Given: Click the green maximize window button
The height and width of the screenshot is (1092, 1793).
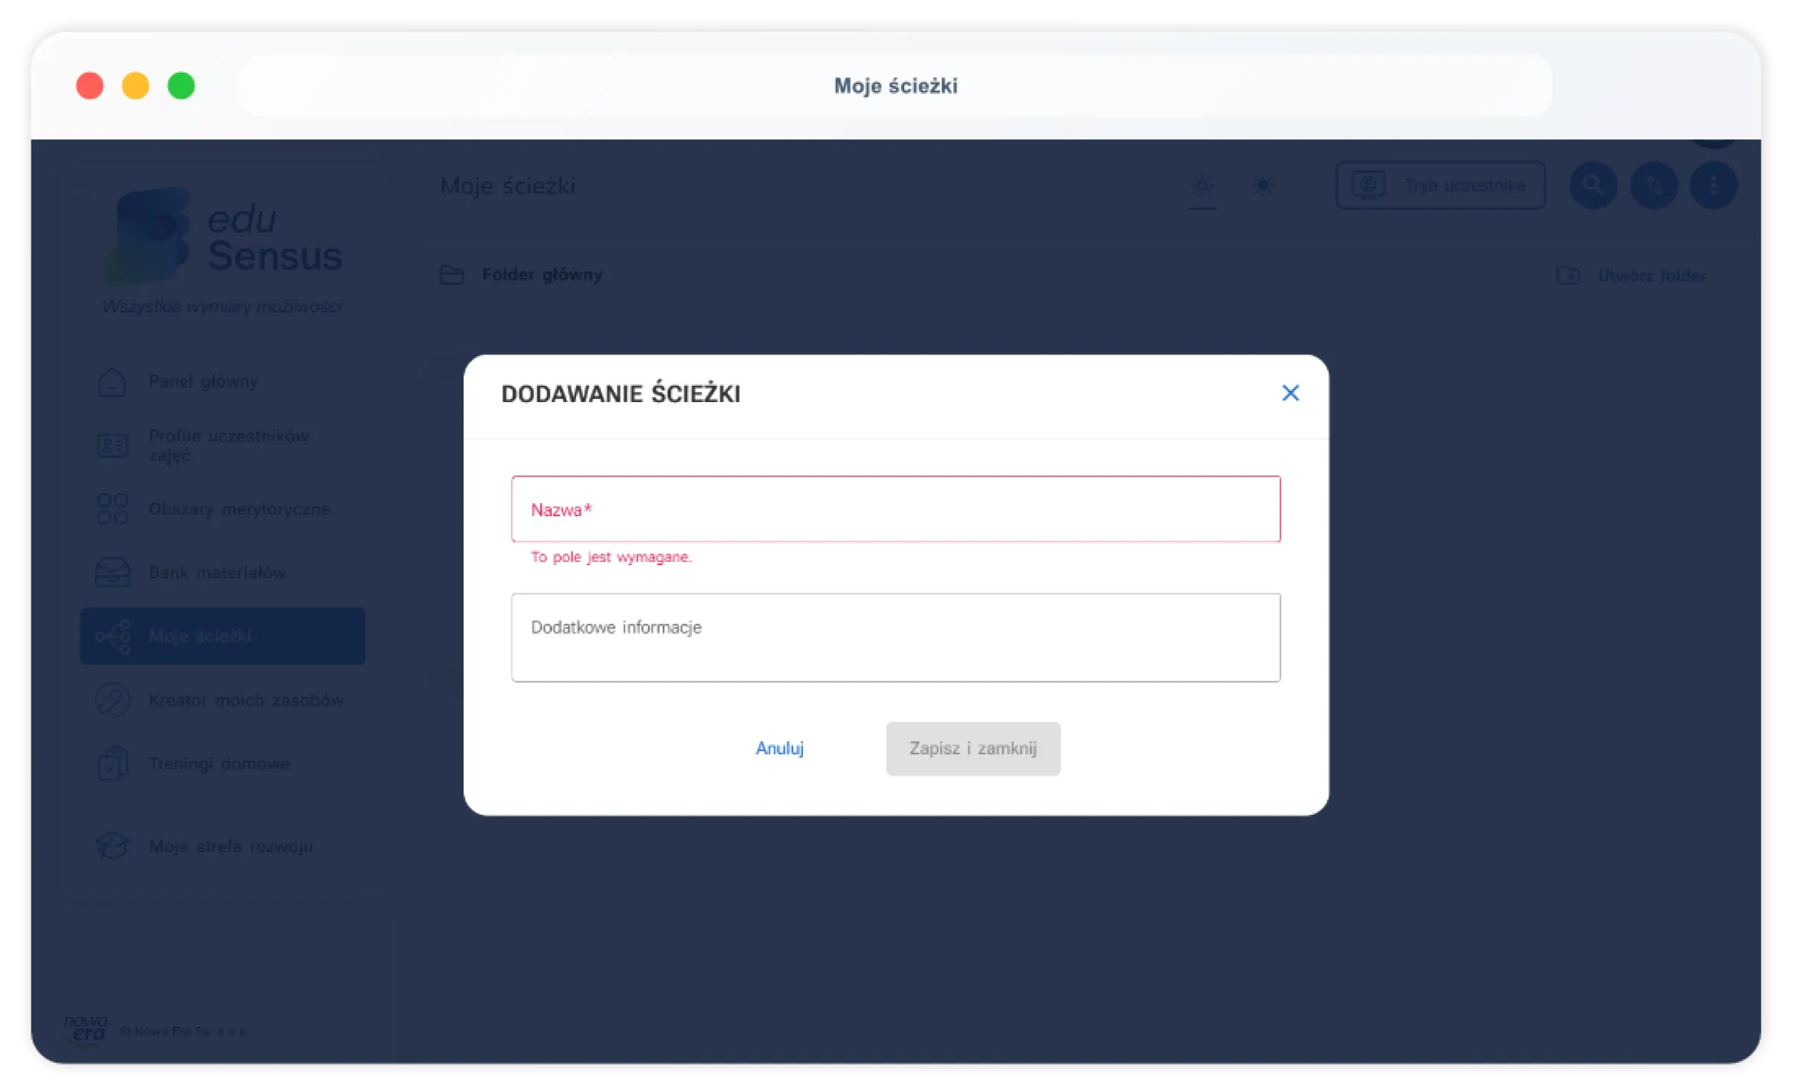Looking at the screenshot, I should tap(182, 86).
